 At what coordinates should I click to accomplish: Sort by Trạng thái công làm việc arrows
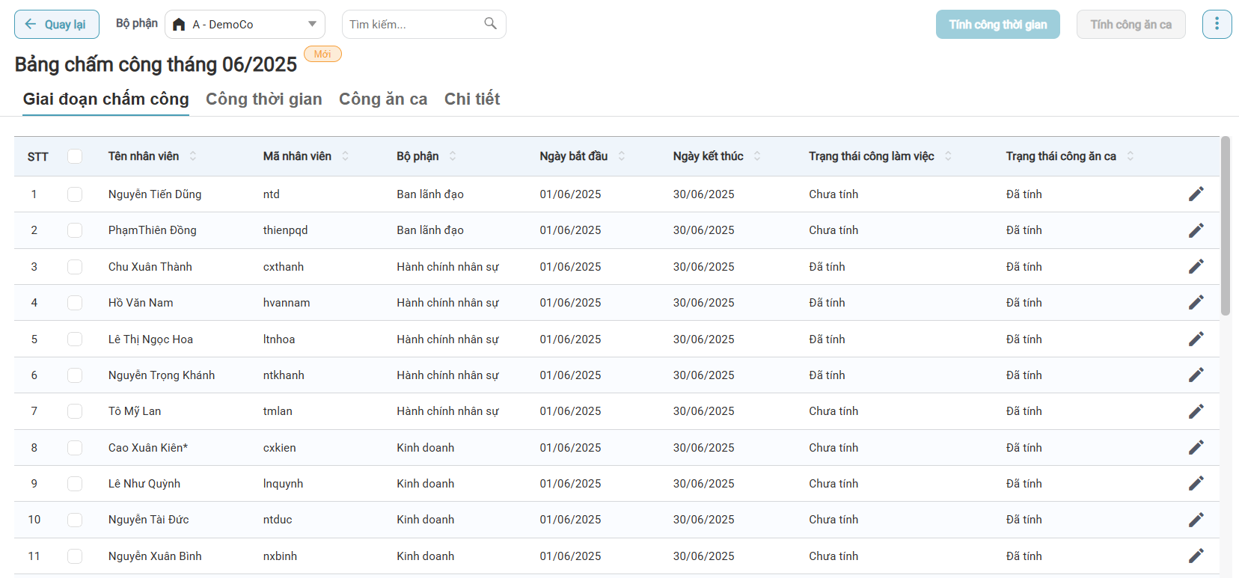pyautogui.click(x=948, y=156)
